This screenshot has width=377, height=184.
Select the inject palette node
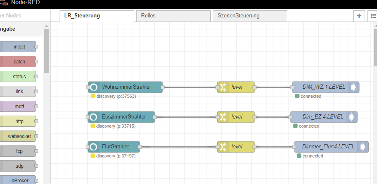point(18,47)
